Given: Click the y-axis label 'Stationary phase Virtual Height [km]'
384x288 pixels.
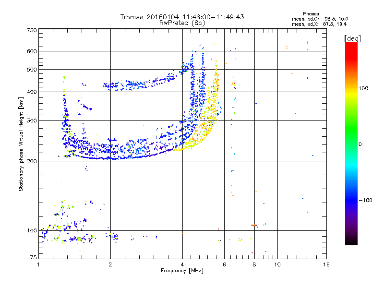Looking at the screenshot, I should click(x=21, y=144).
